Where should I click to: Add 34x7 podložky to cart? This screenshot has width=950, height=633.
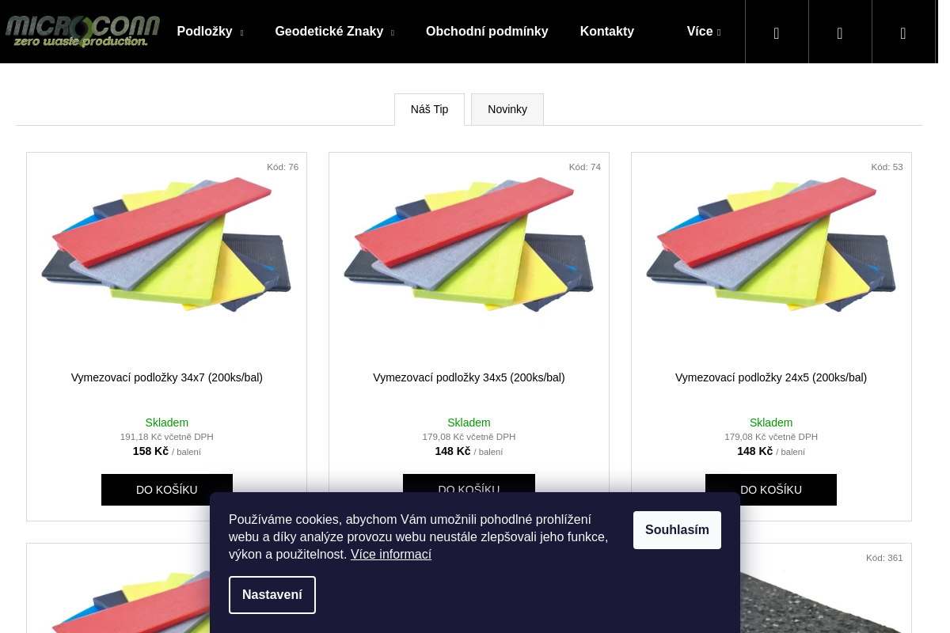click(167, 490)
